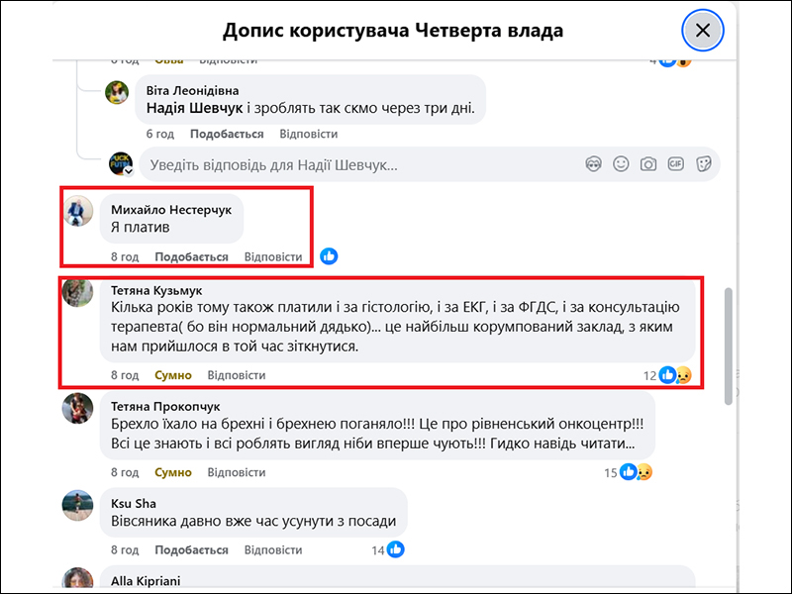Click like reaction on Михайло Нестерчук's comment

pos(329,256)
